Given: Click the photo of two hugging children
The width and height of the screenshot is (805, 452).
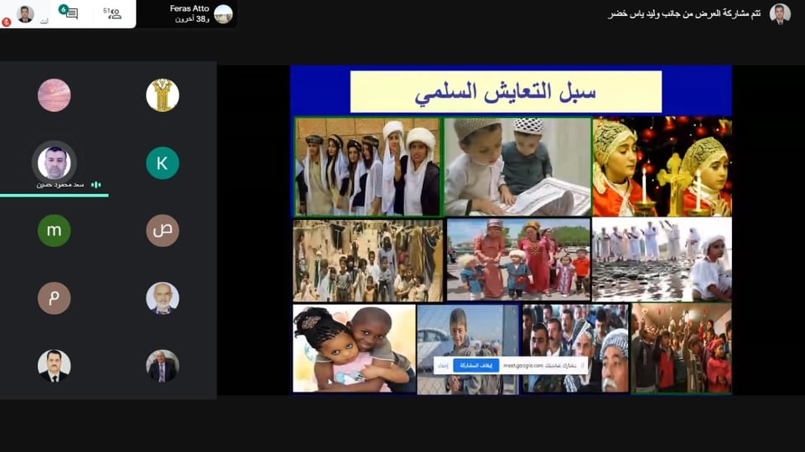Looking at the screenshot, I should tap(354, 348).
